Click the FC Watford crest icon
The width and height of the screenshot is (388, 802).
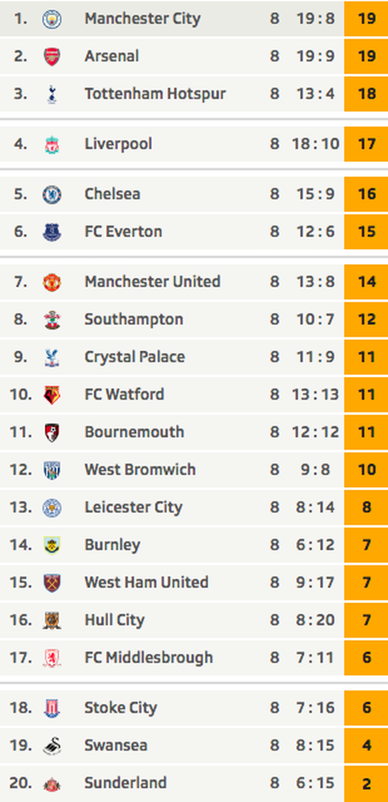(x=52, y=394)
